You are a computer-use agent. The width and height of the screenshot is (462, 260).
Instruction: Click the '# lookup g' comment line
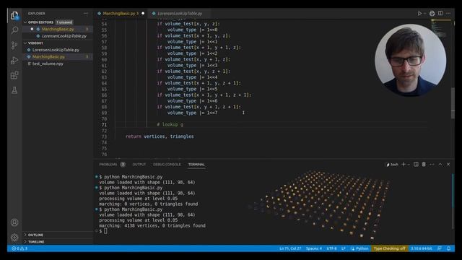click(x=170, y=125)
